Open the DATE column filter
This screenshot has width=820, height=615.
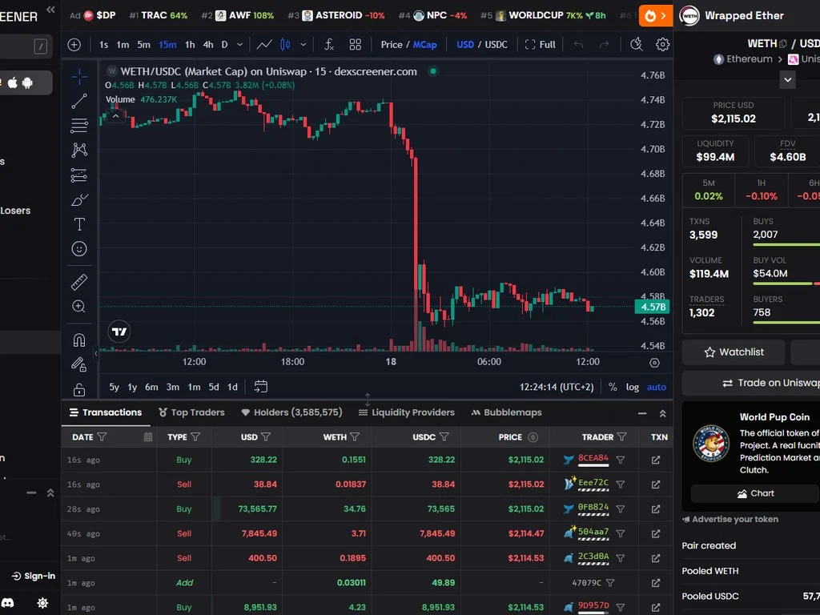point(102,436)
